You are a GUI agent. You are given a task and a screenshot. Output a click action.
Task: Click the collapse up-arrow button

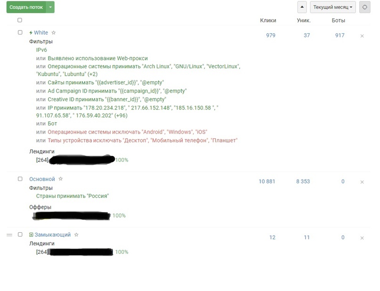click(302, 7)
